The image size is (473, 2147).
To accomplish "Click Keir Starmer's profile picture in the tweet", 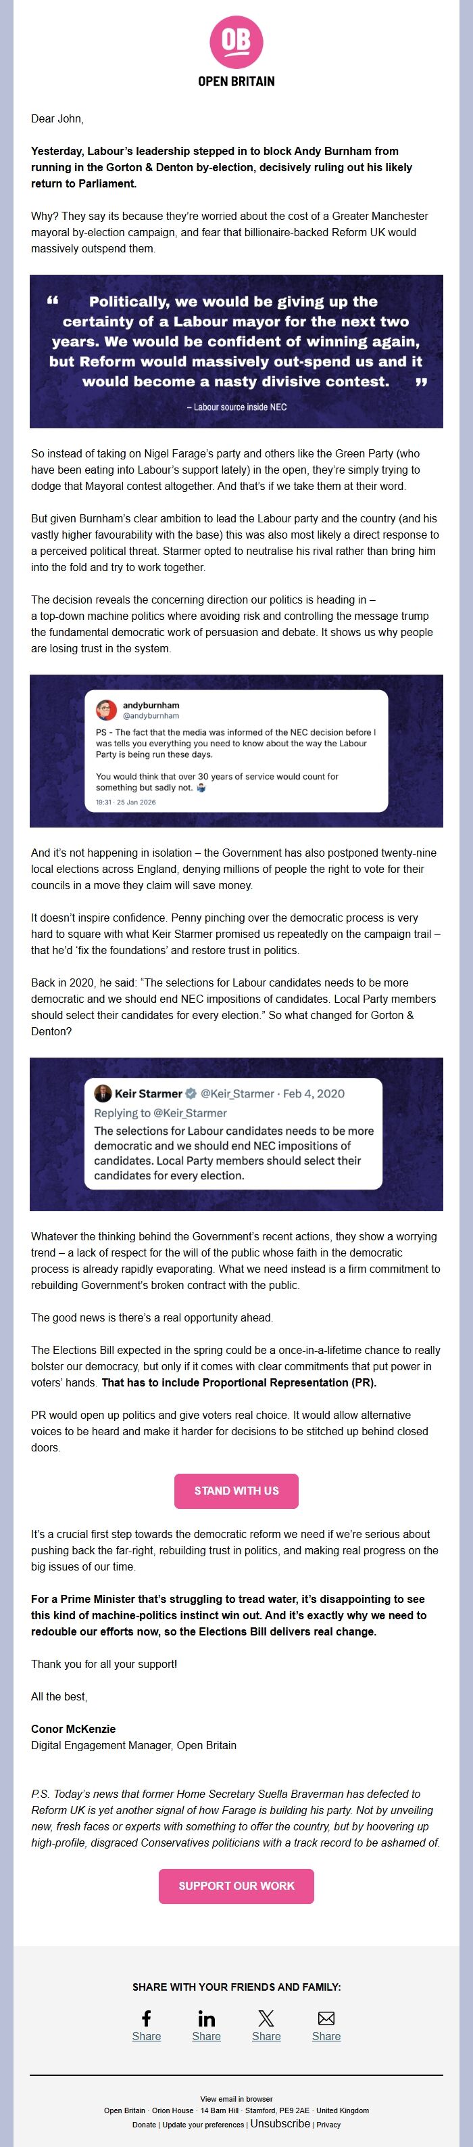I will click(x=103, y=1093).
